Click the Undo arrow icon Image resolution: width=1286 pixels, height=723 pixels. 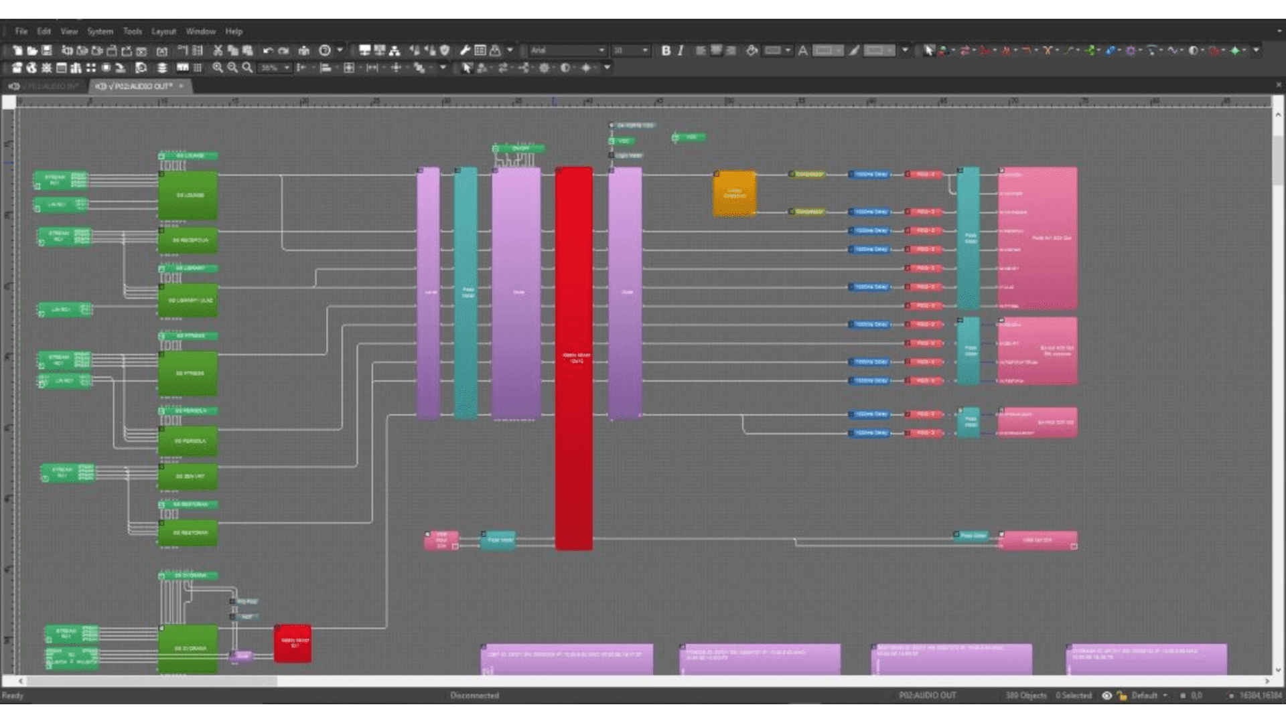tap(268, 50)
